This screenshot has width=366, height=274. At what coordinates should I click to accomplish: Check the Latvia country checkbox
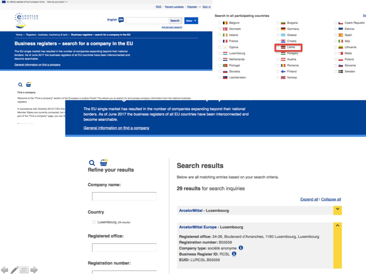(278, 47)
